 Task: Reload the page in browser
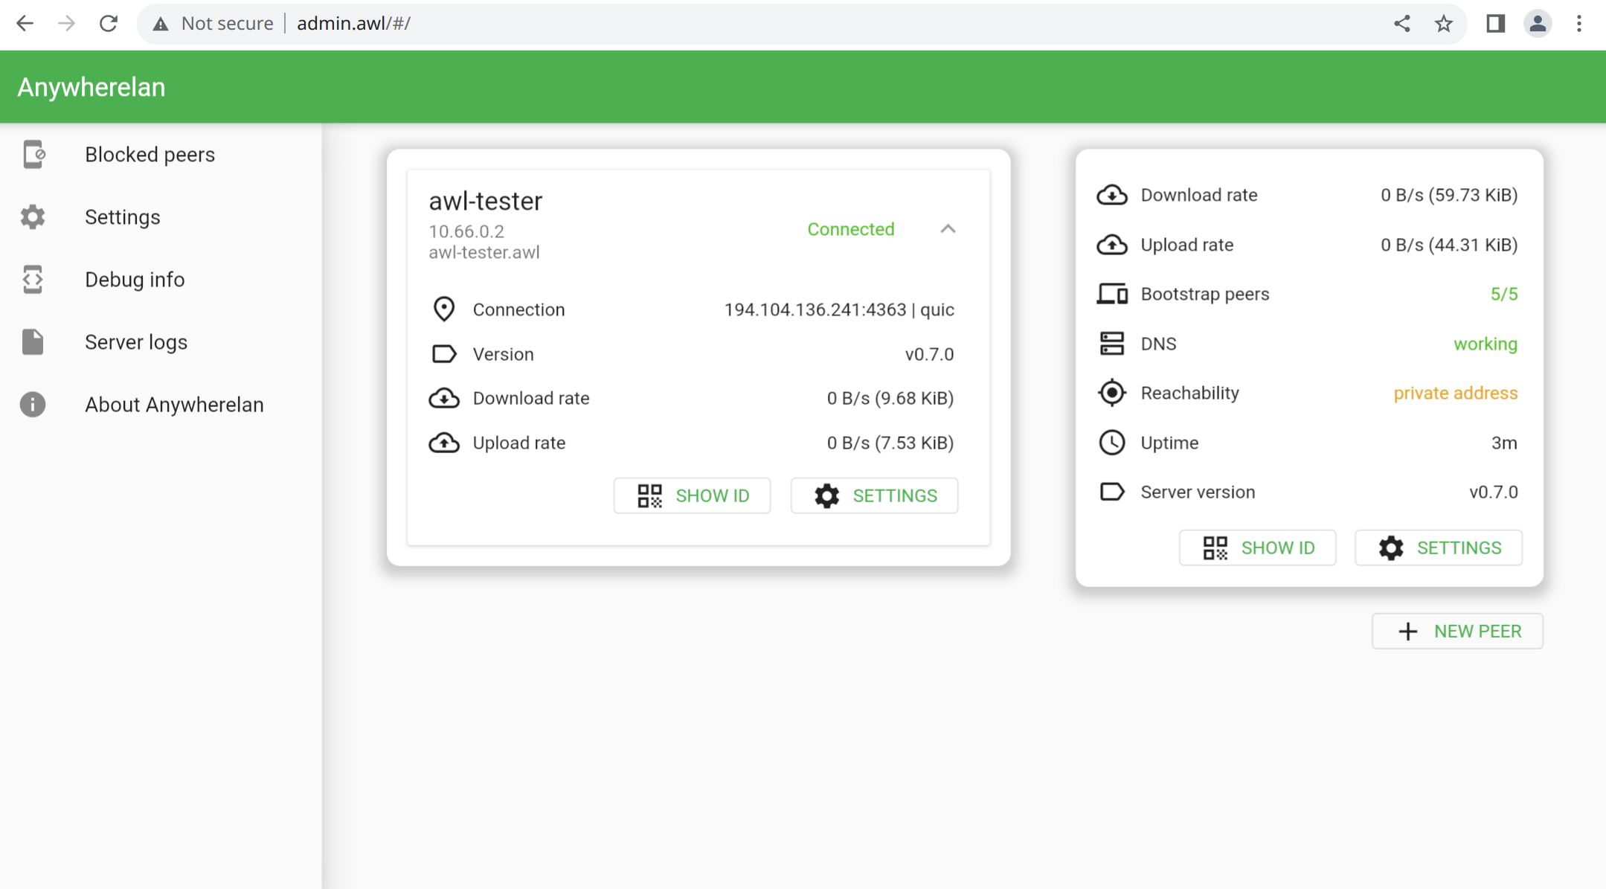tap(109, 24)
